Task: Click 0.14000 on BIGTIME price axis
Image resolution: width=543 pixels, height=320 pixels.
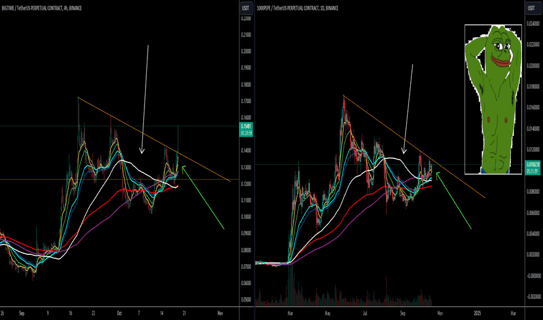Action: (246, 151)
